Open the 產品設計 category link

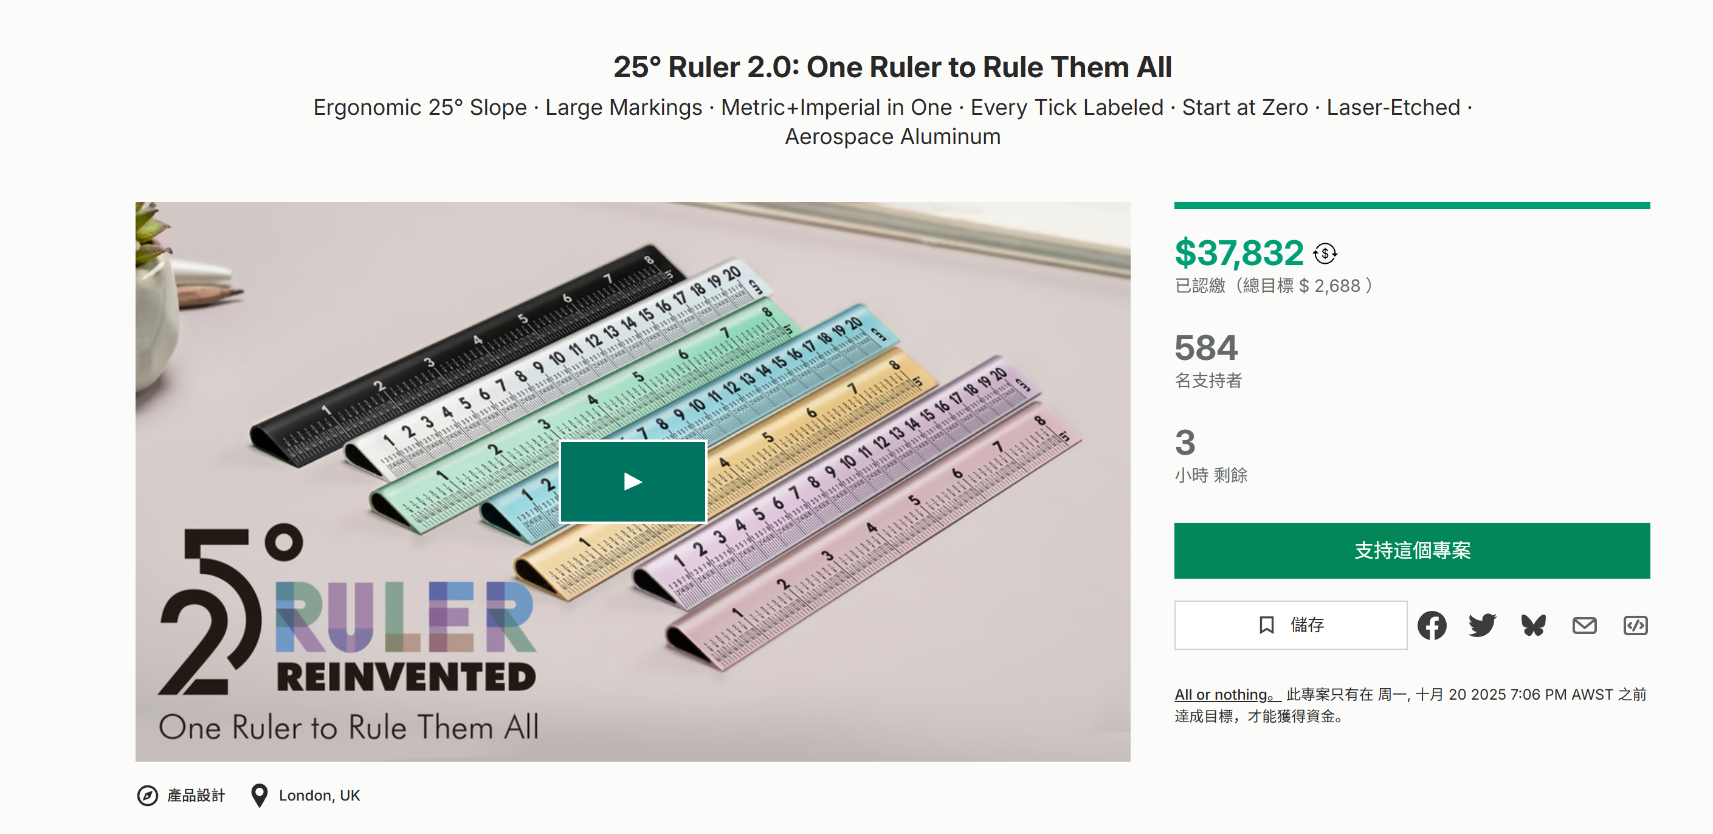tap(196, 796)
